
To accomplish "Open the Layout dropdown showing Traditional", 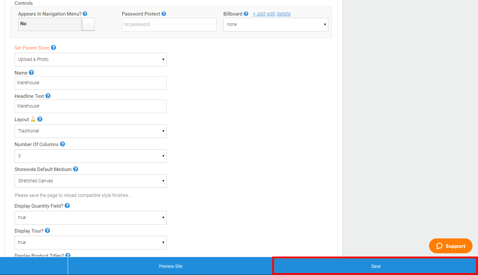I will pyautogui.click(x=90, y=131).
